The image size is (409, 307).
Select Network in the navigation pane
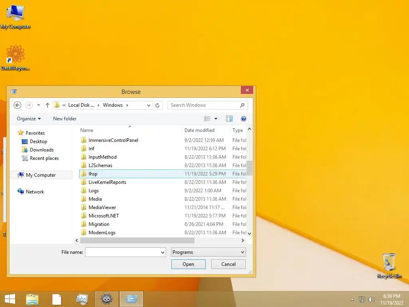coord(31,191)
